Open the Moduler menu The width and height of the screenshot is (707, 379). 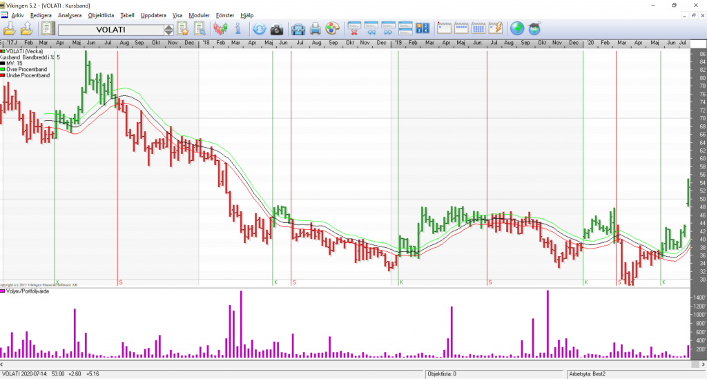click(199, 14)
